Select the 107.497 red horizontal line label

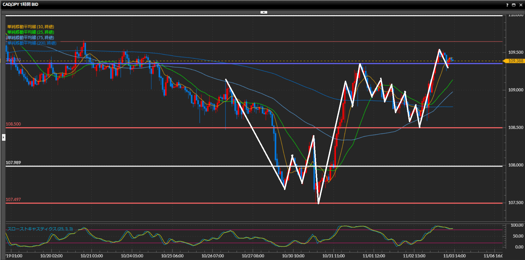tap(13, 200)
